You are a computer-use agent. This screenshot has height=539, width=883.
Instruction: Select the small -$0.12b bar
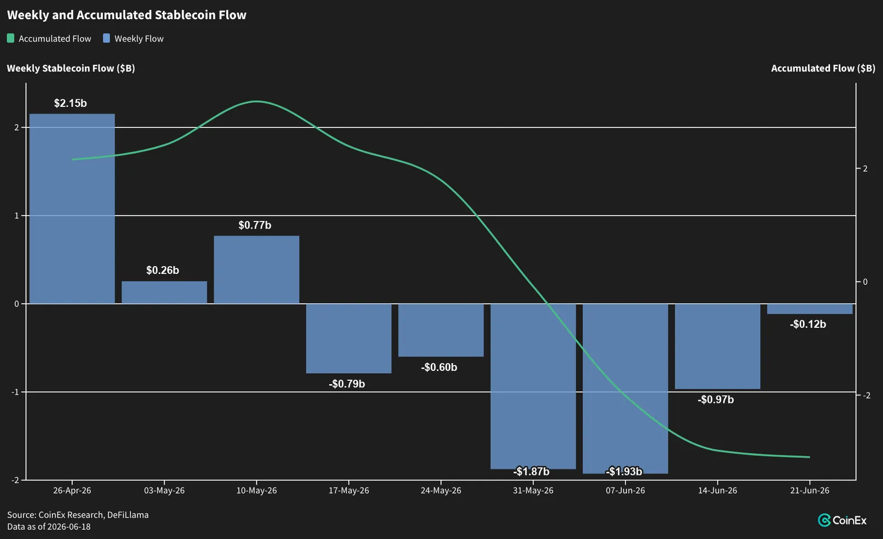coord(810,309)
